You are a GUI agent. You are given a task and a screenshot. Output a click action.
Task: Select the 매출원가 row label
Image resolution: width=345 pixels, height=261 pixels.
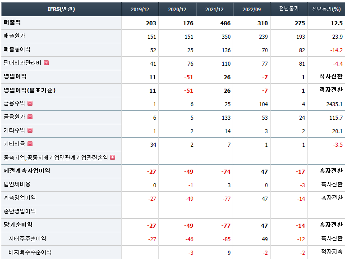point(14,36)
